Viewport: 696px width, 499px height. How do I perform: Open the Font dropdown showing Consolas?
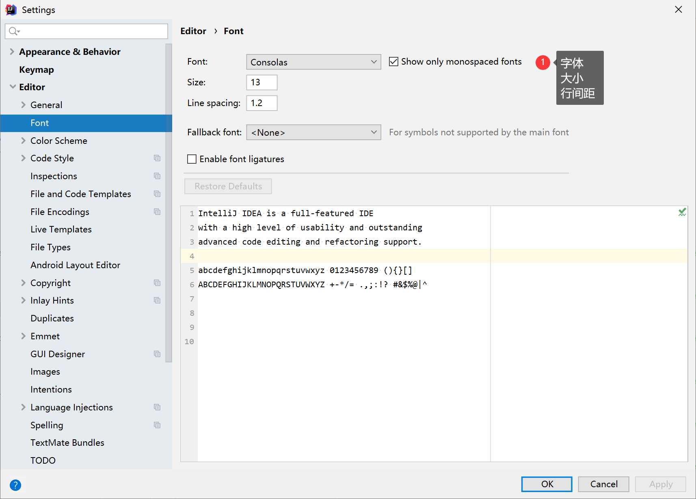click(x=313, y=62)
